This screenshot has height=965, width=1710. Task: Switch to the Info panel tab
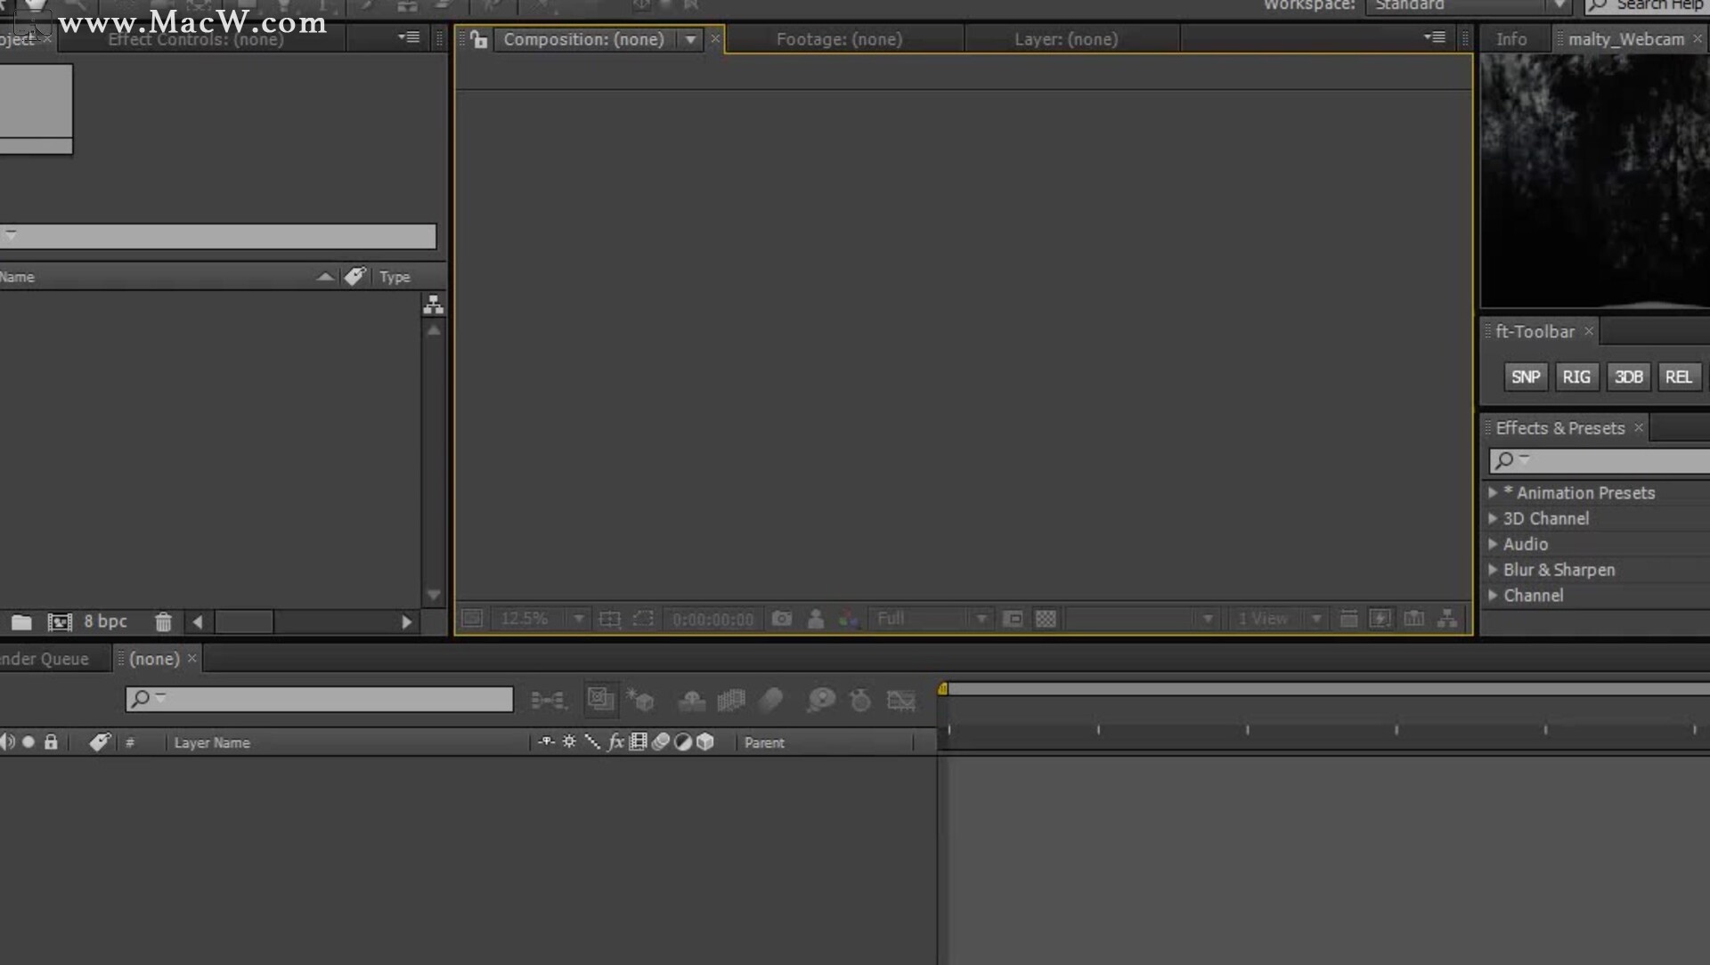pyautogui.click(x=1510, y=39)
